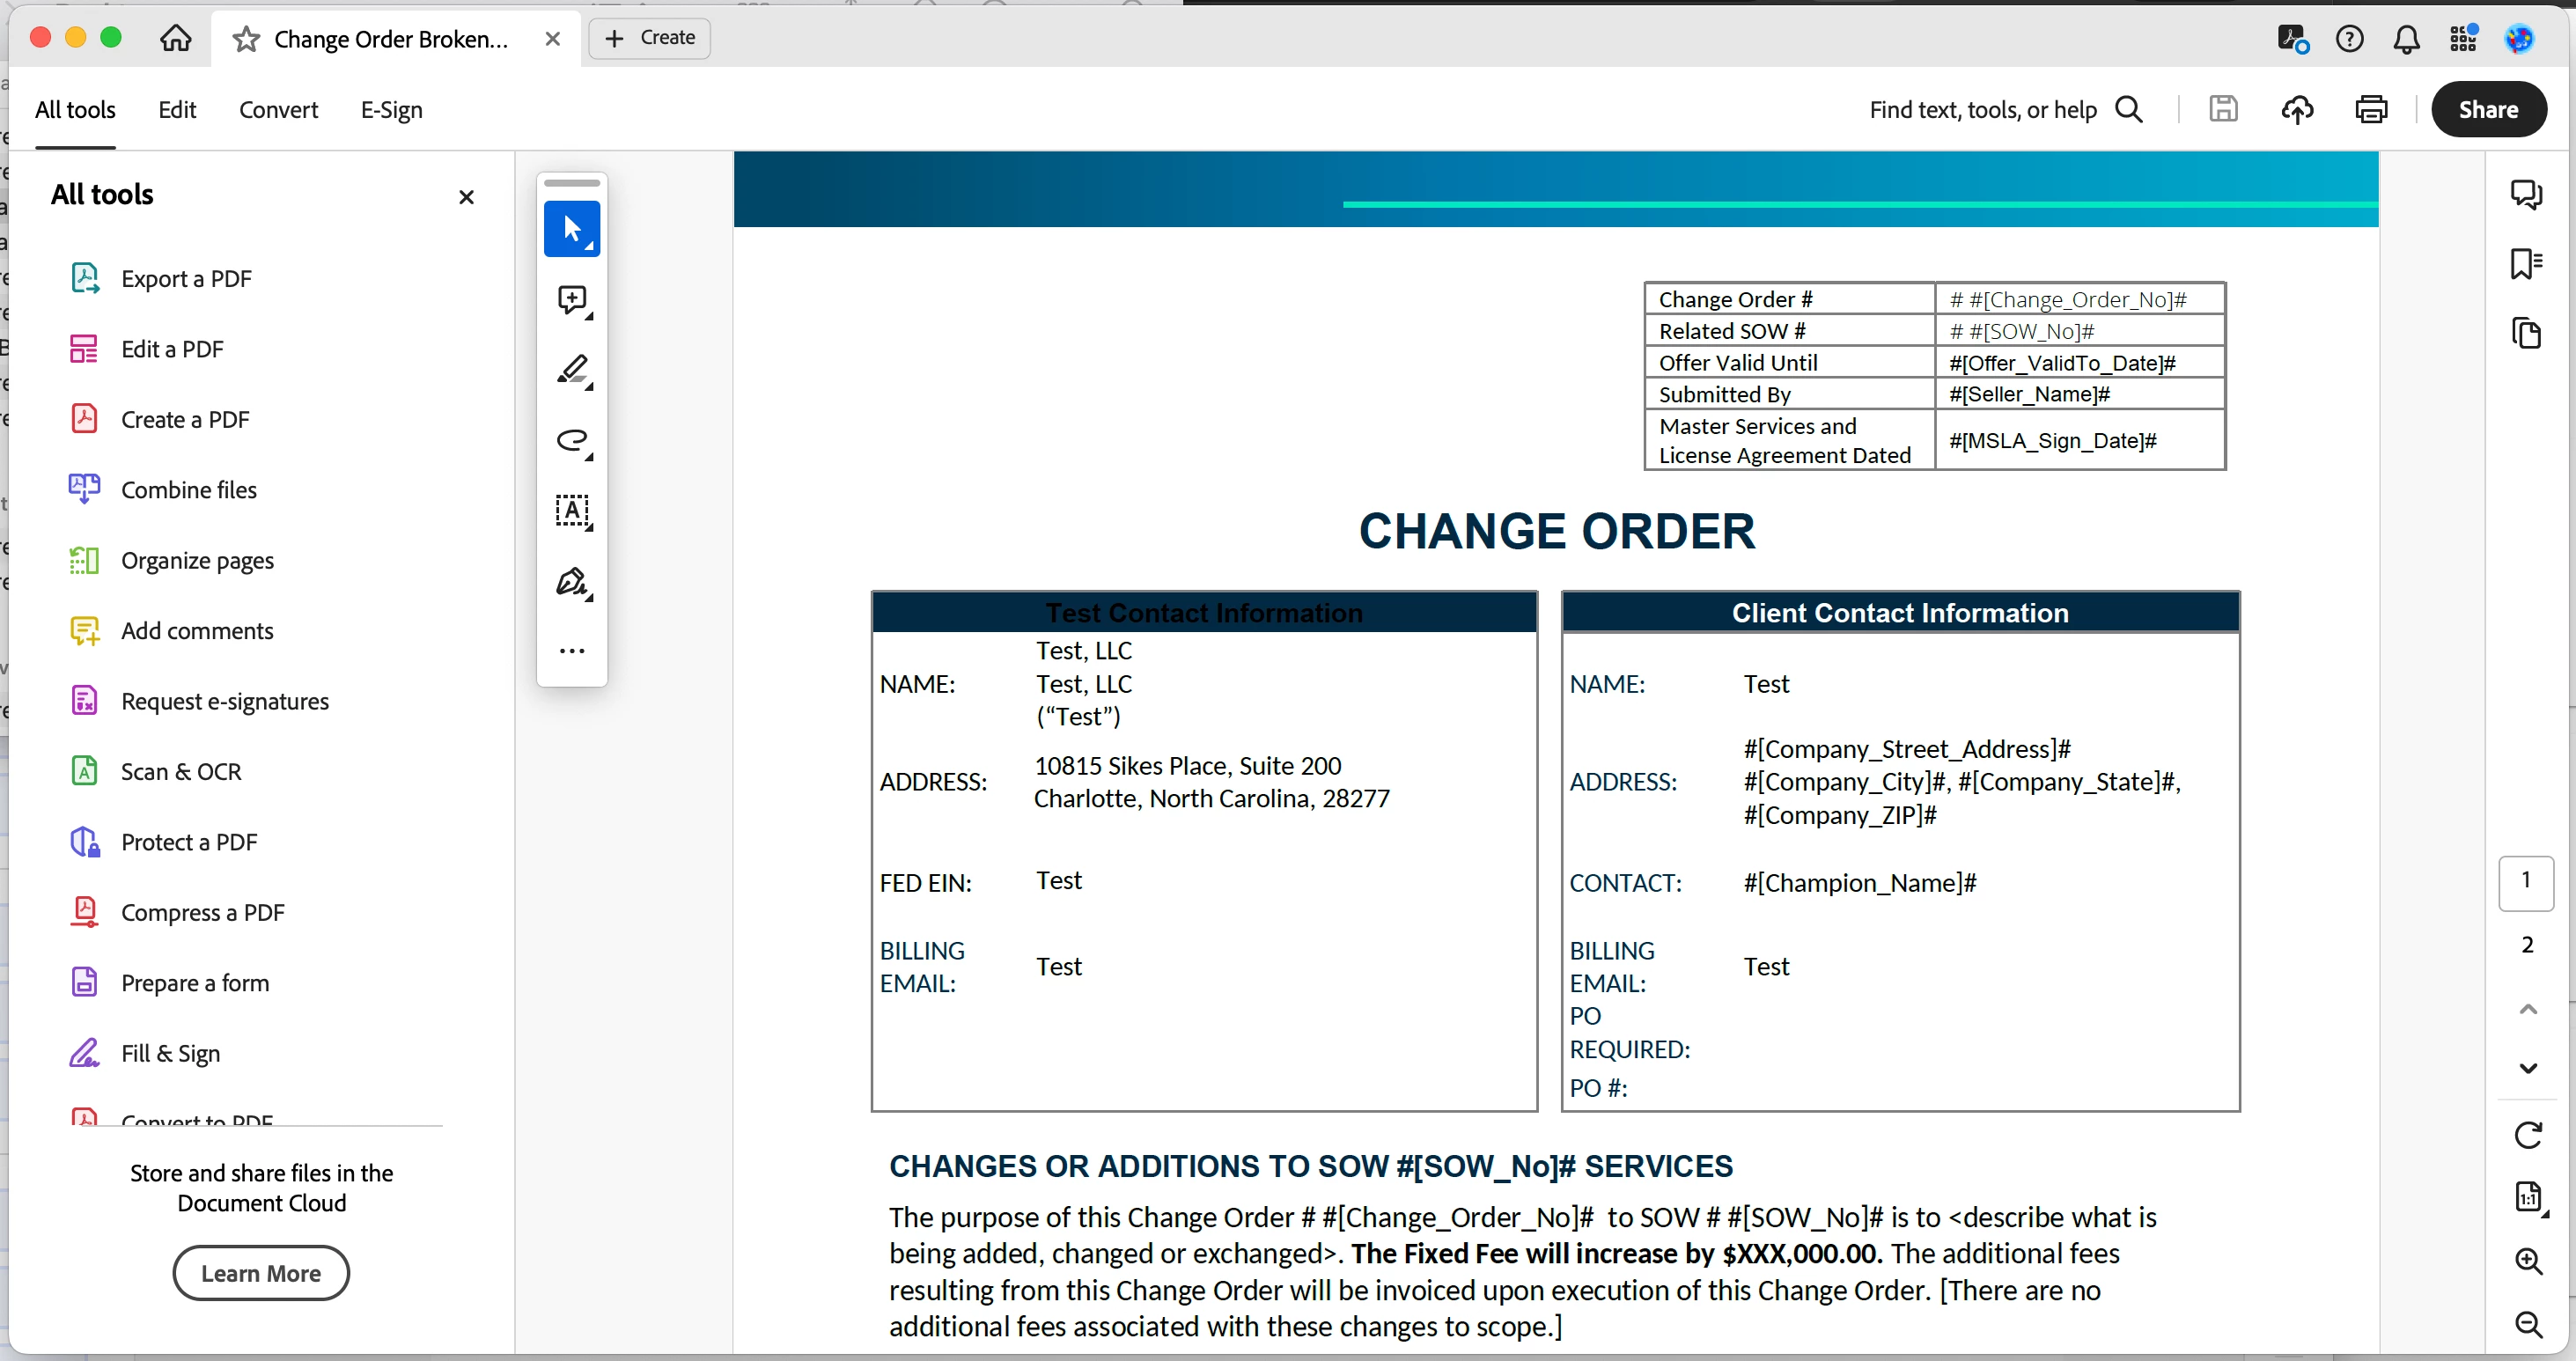
Task: Open the fountain pen sign tool
Action: coord(571,582)
